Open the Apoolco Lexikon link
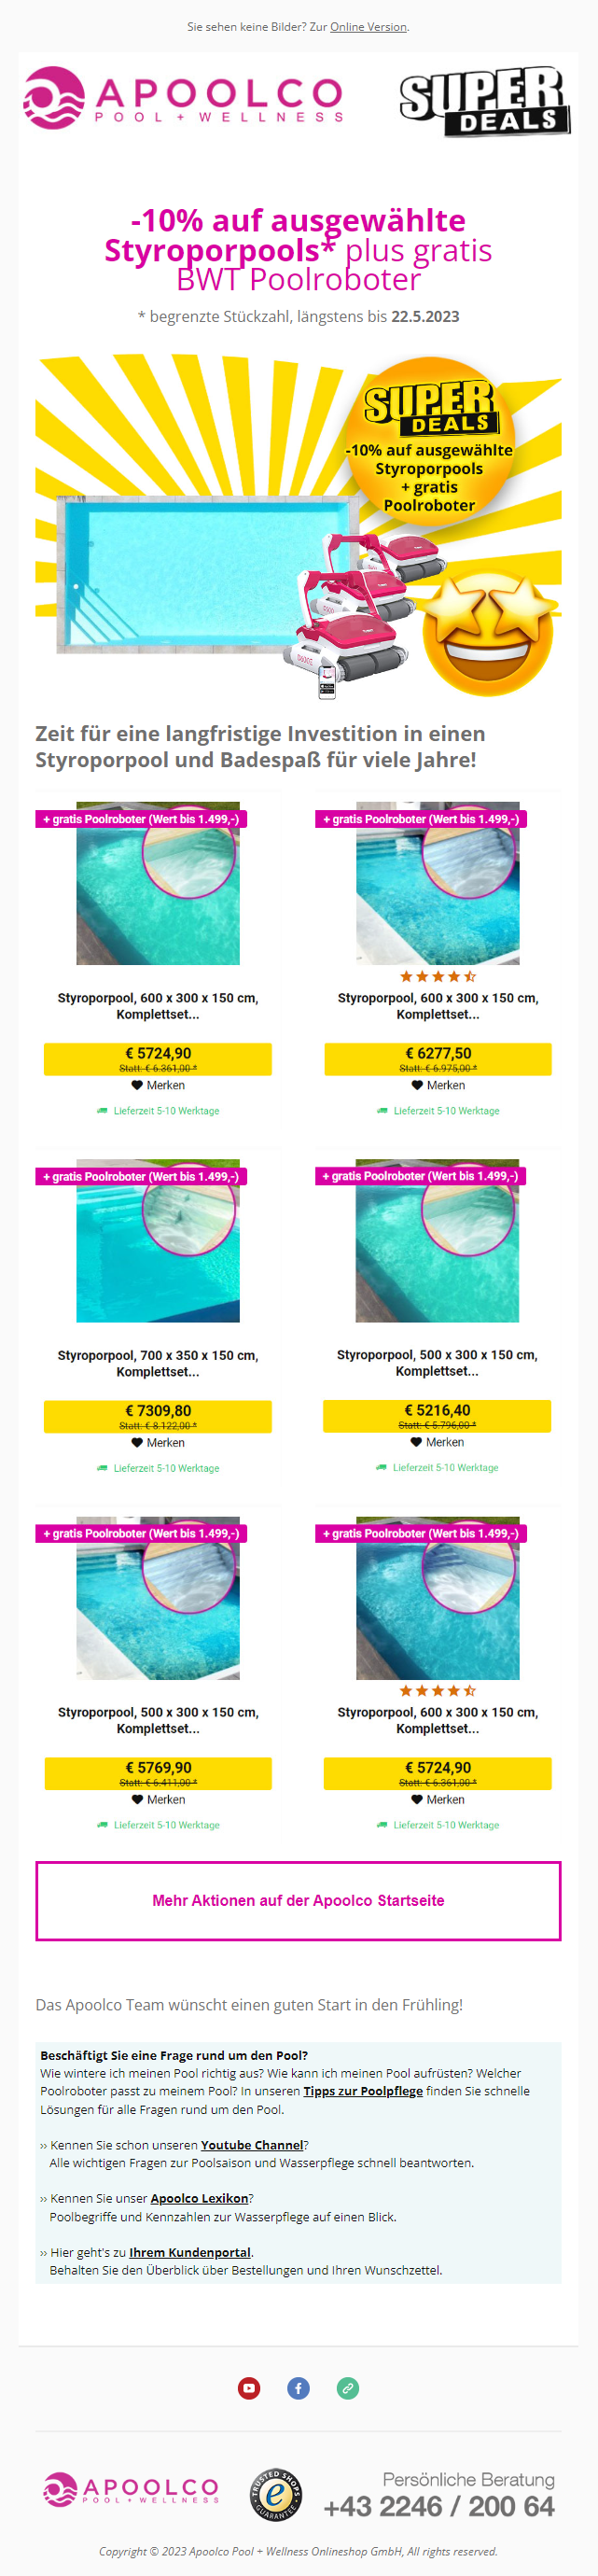The width and height of the screenshot is (598, 2576). tap(199, 2198)
